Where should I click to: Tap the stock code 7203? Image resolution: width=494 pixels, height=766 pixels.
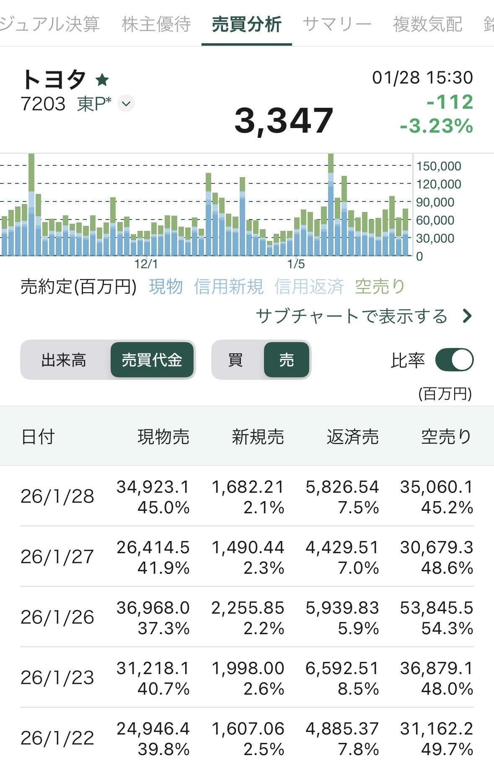point(43,104)
